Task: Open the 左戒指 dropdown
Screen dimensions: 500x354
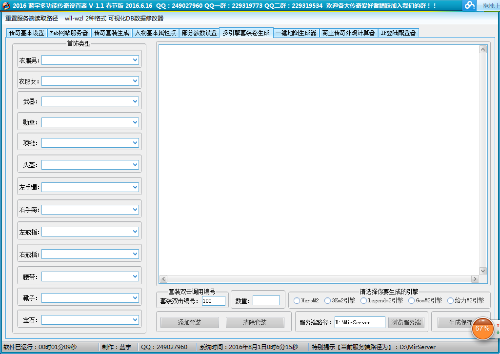Action: pyautogui.click(x=135, y=231)
